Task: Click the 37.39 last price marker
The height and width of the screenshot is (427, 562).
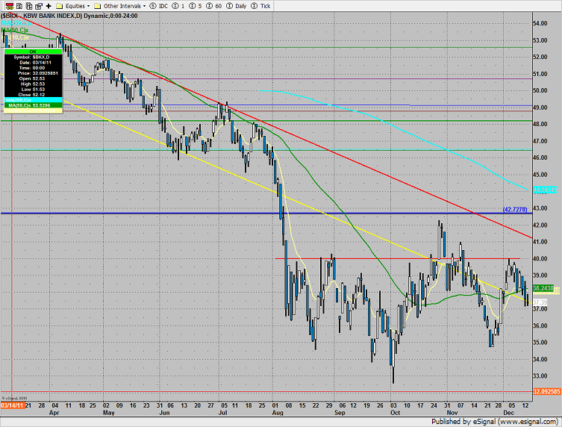Action: [540, 303]
